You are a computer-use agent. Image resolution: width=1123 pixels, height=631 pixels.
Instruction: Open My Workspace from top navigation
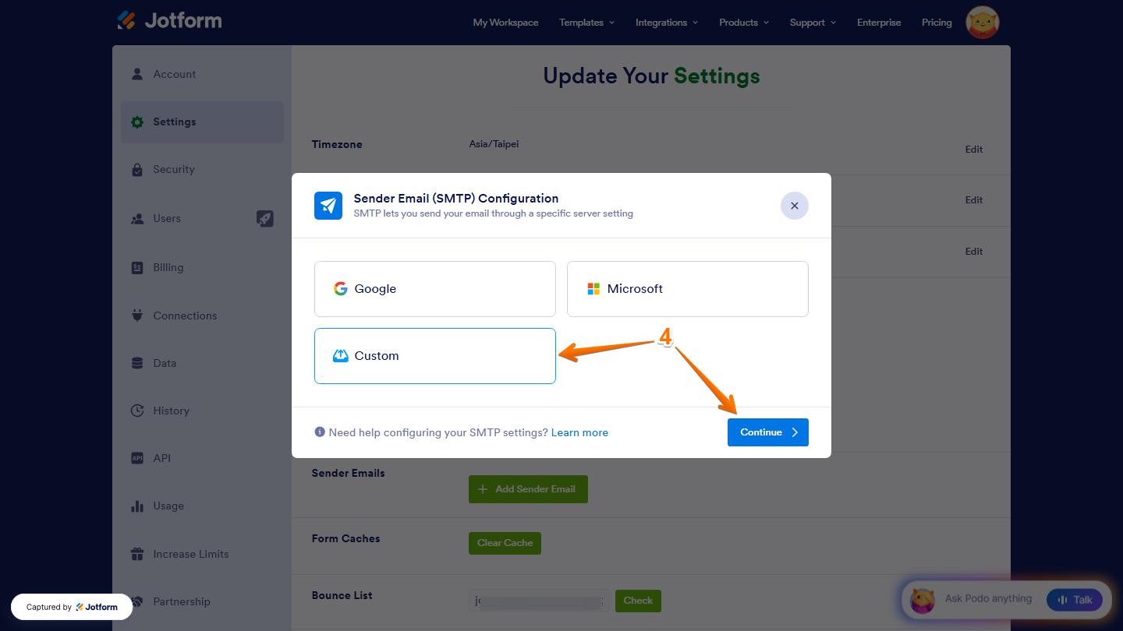[505, 23]
